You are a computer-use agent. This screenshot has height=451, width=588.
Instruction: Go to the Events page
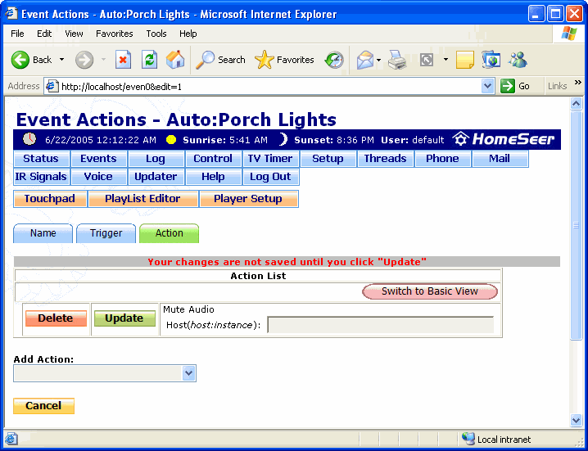point(98,159)
